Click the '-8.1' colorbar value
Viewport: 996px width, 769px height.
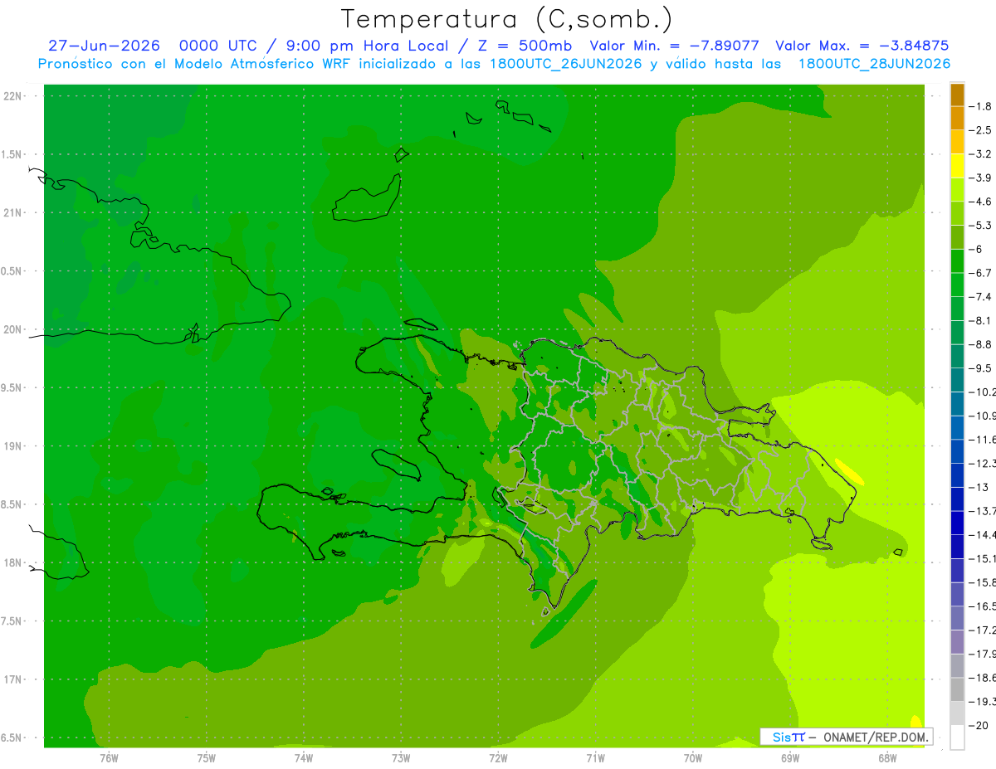981,320
